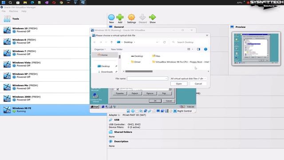Click the green Show arrow icon
284x160 pixels.
(153, 19)
